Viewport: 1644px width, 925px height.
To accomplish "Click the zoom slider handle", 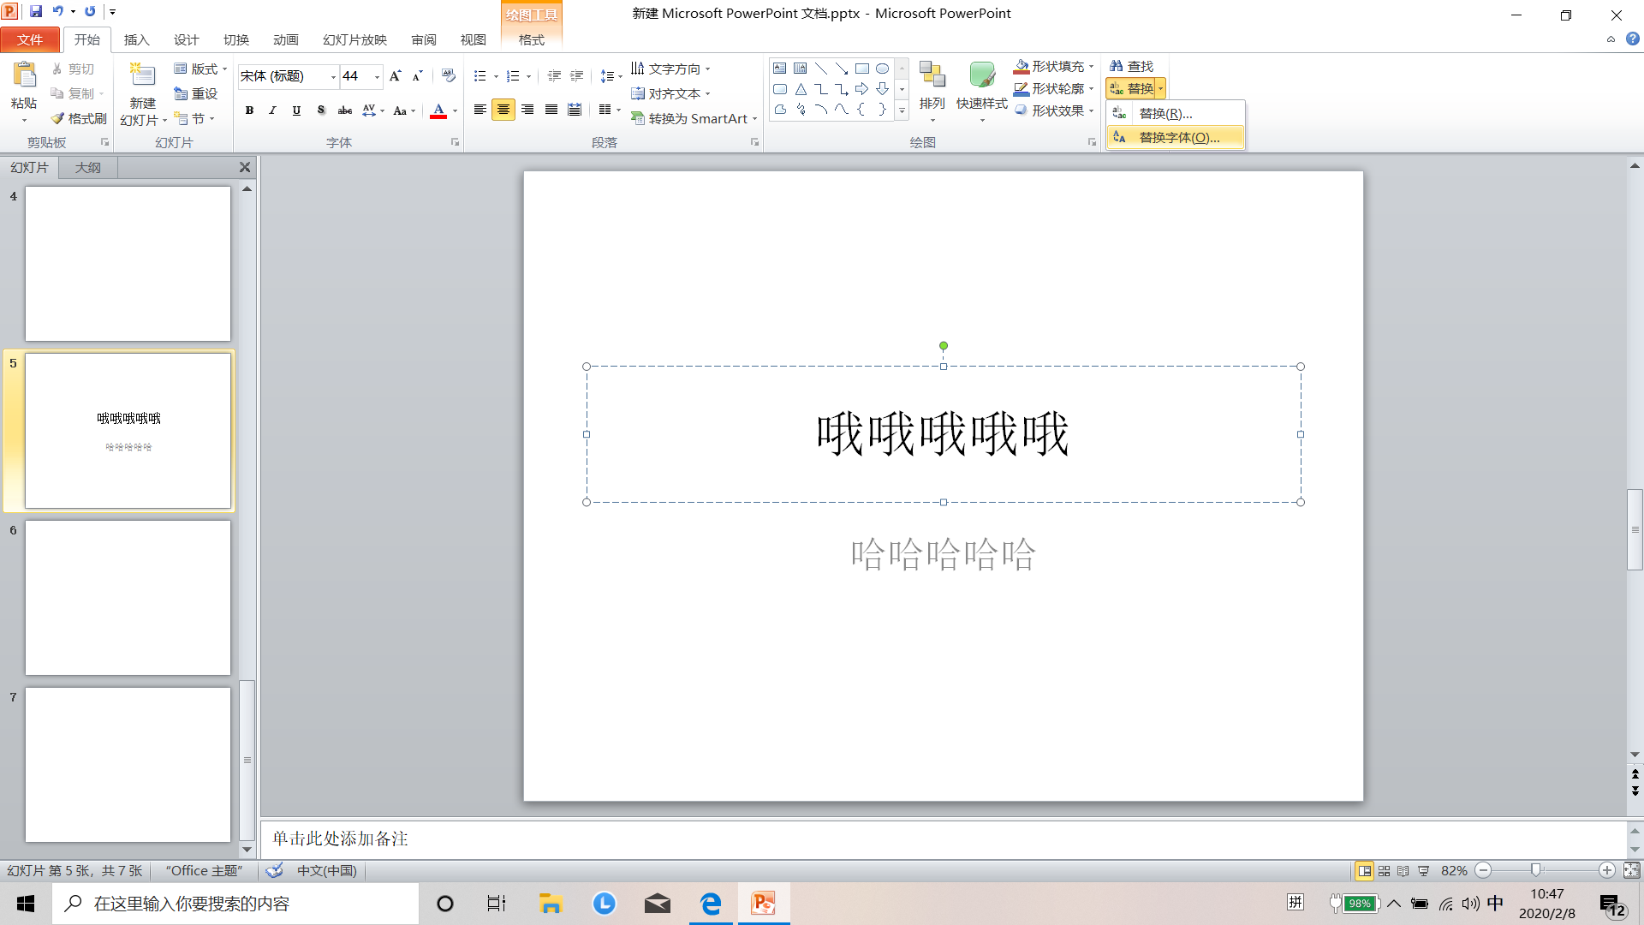I will pyautogui.click(x=1535, y=870).
